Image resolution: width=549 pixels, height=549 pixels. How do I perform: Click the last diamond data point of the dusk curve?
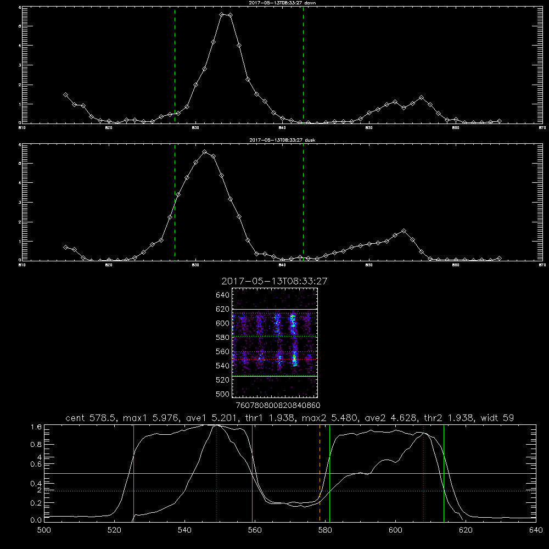499,258
